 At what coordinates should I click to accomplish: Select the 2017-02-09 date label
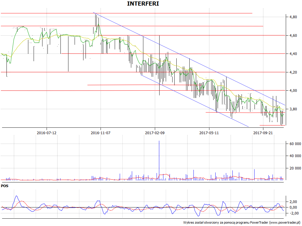[155, 133]
